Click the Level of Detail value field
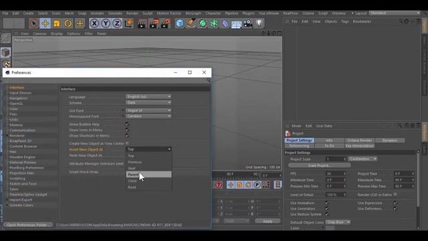Viewport: 428px width, 241px height. pyautogui.click(x=336, y=195)
